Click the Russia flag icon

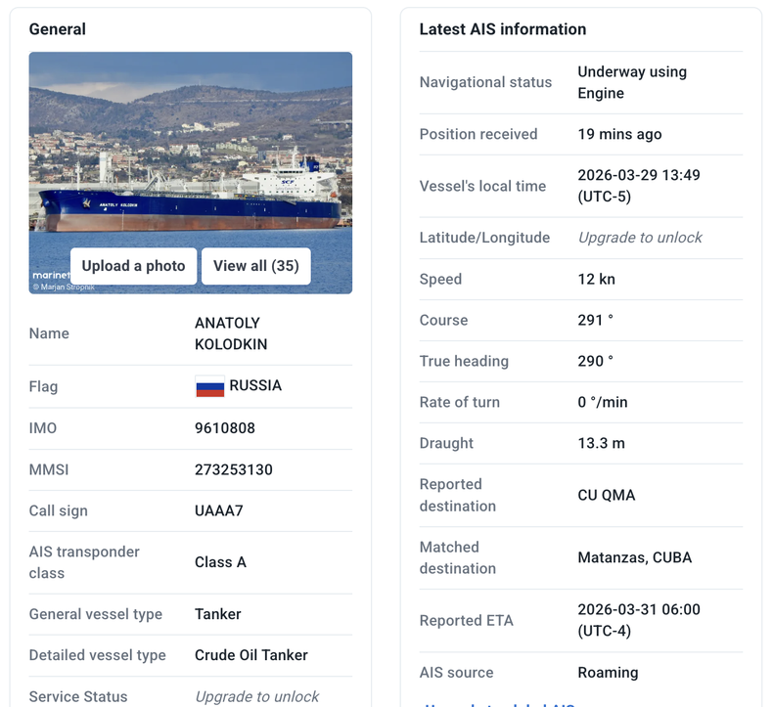[210, 386]
